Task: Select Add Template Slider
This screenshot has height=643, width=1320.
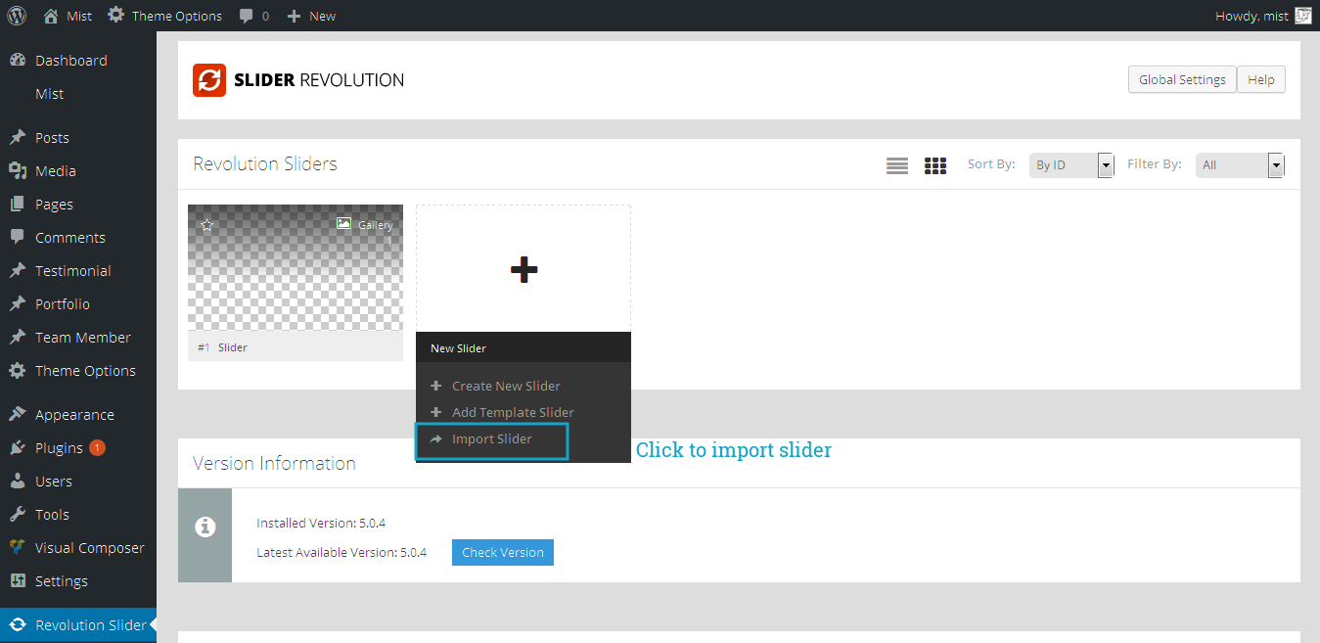Action: [512, 413]
